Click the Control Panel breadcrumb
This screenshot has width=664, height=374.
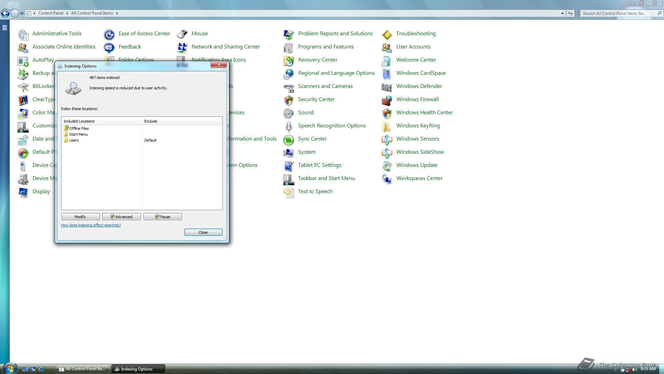click(51, 13)
